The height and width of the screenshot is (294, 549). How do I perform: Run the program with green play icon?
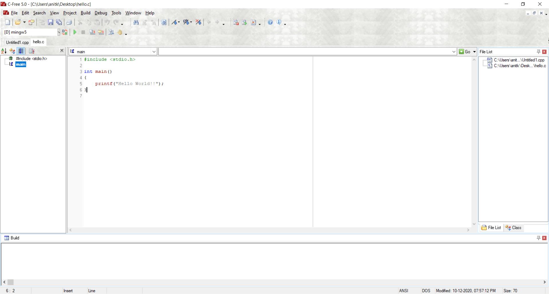point(75,32)
